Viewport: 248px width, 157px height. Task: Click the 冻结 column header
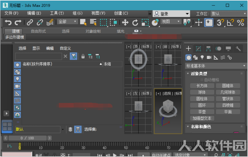point(113,64)
